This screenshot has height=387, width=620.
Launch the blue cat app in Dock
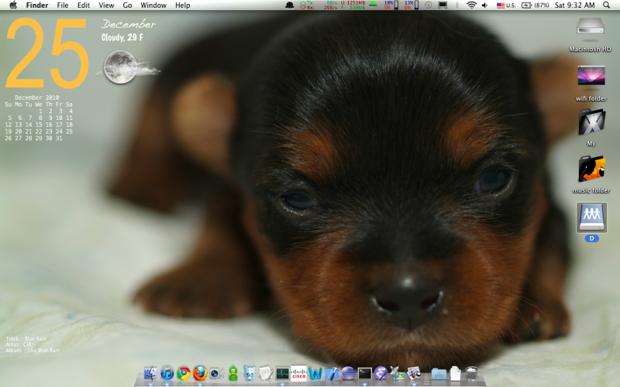249,373
